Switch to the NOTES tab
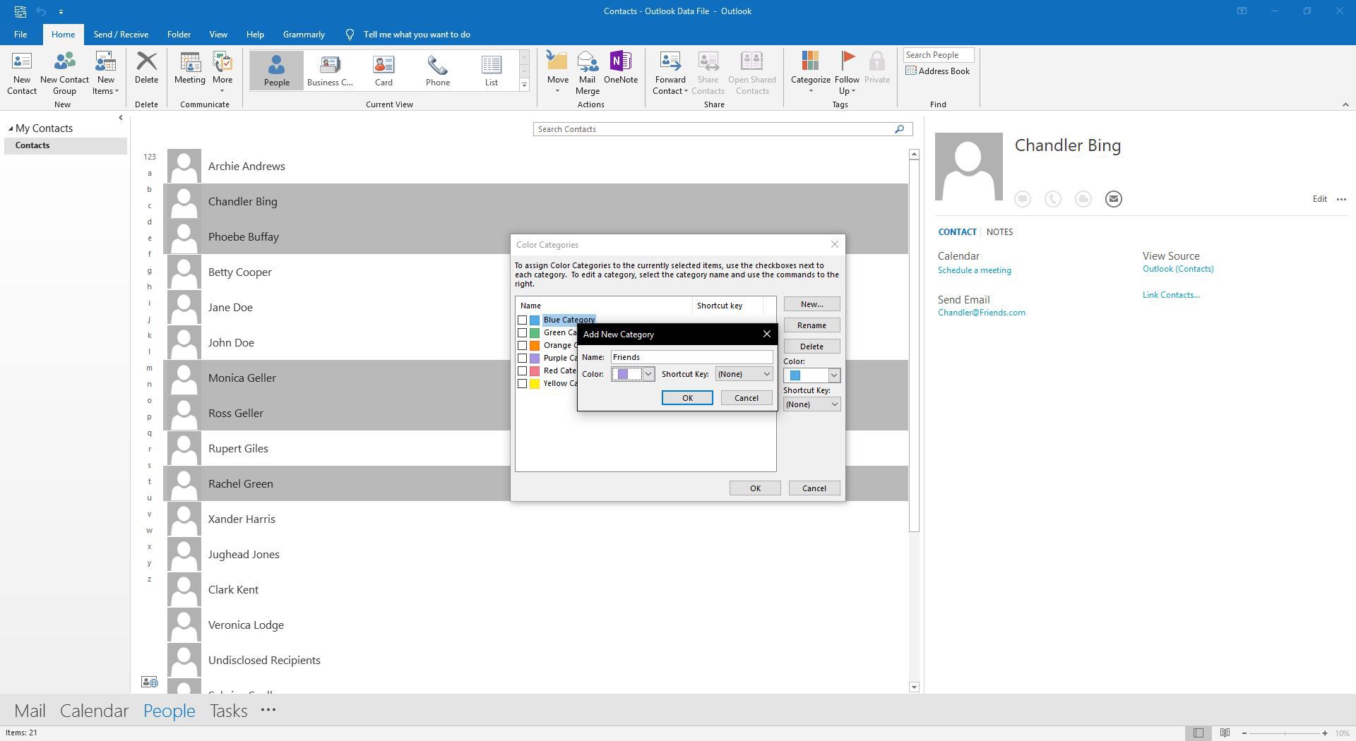This screenshot has height=741, width=1356. [999, 232]
